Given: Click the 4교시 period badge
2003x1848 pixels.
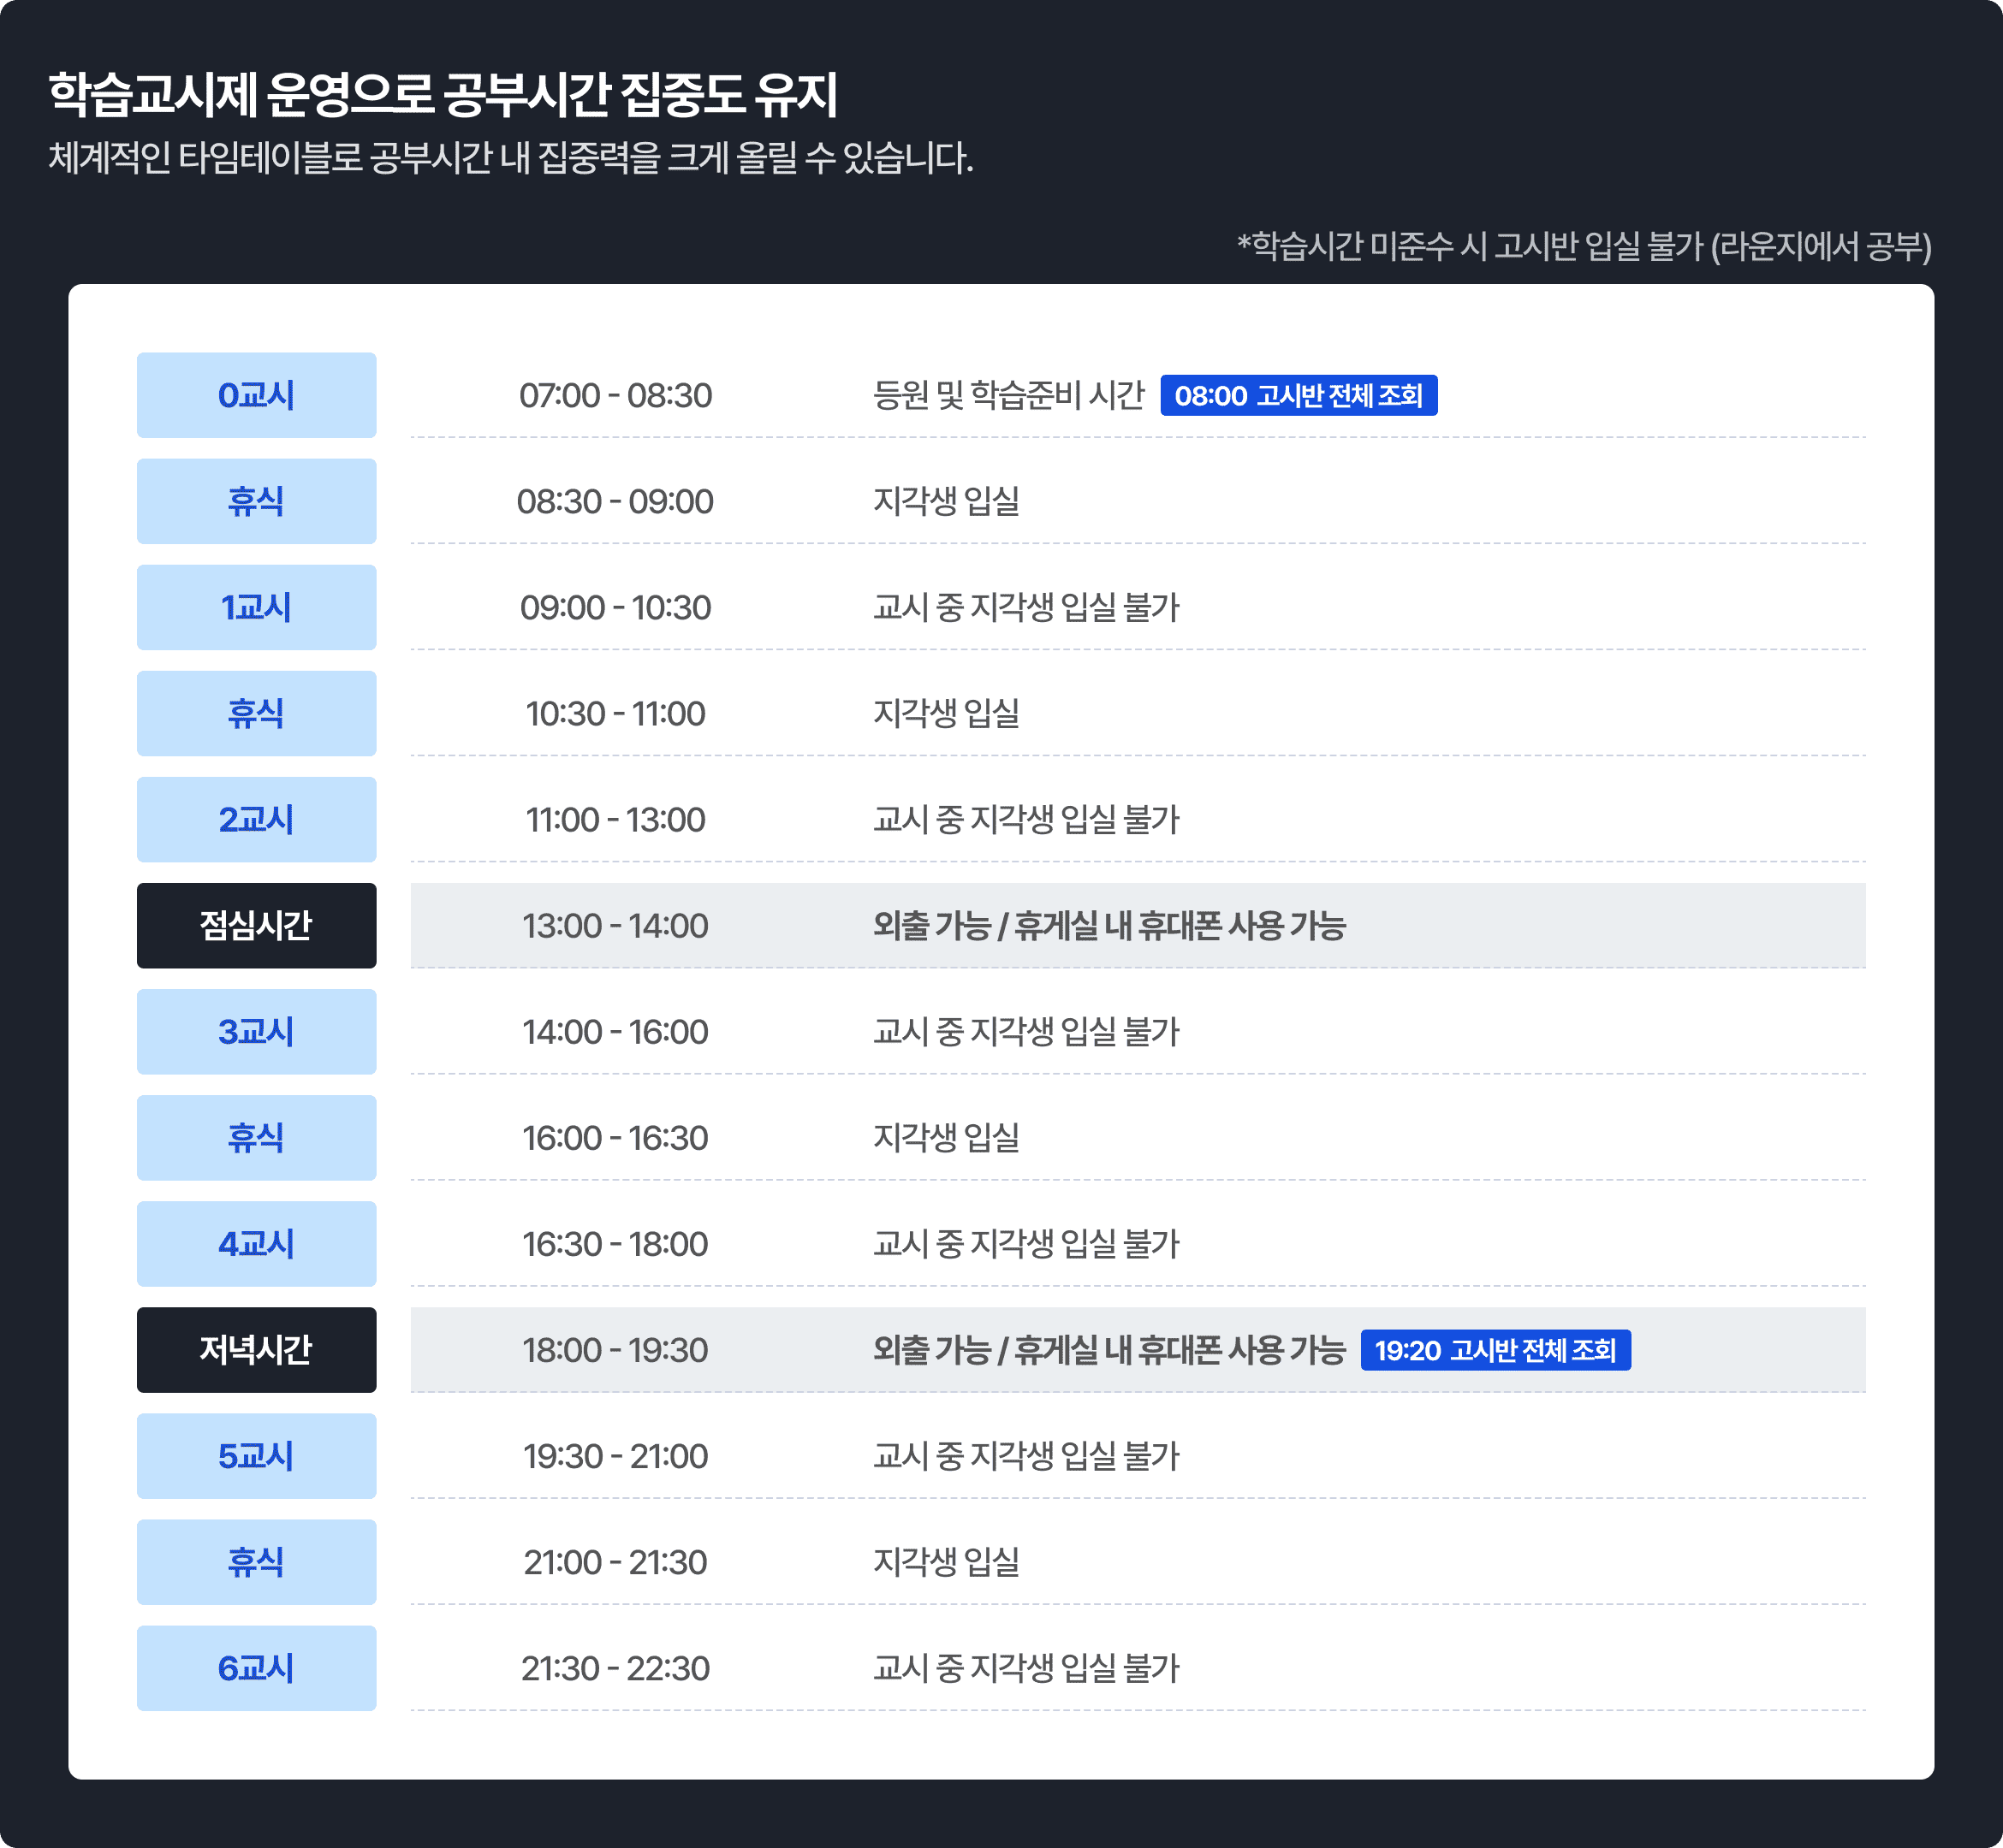Looking at the screenshot, I should point(256,1243).
